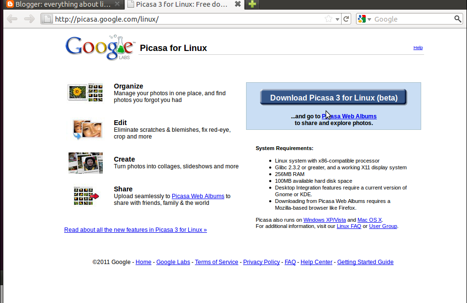Image resolution: width=467 pixels, height=303 pixels.
Task: Open the Help Center link
Action: pyautogui.click(x=316, y=262)
